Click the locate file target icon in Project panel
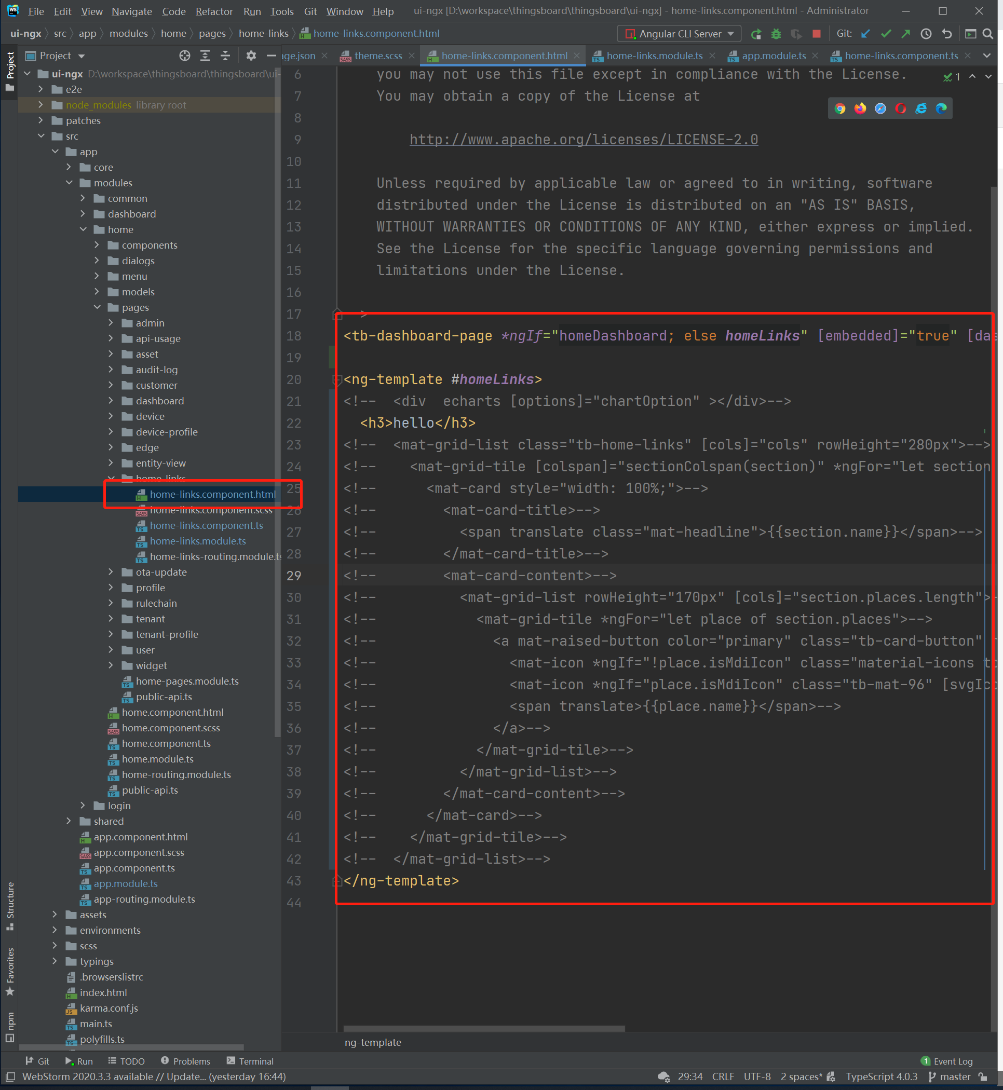The image size is (1003, 1090). (x=184, y=56)
